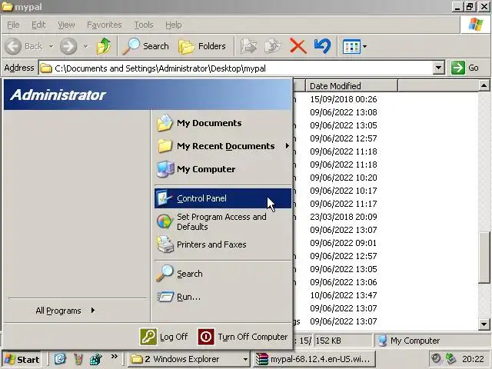Image resolution: width=492 pixels, height=369 pixels.
Task: Click the Views toolbar icon
Action: pos(351,46)
